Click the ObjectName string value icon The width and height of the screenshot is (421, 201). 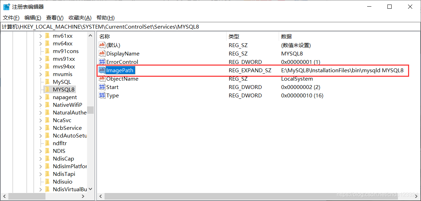(102, 79)
